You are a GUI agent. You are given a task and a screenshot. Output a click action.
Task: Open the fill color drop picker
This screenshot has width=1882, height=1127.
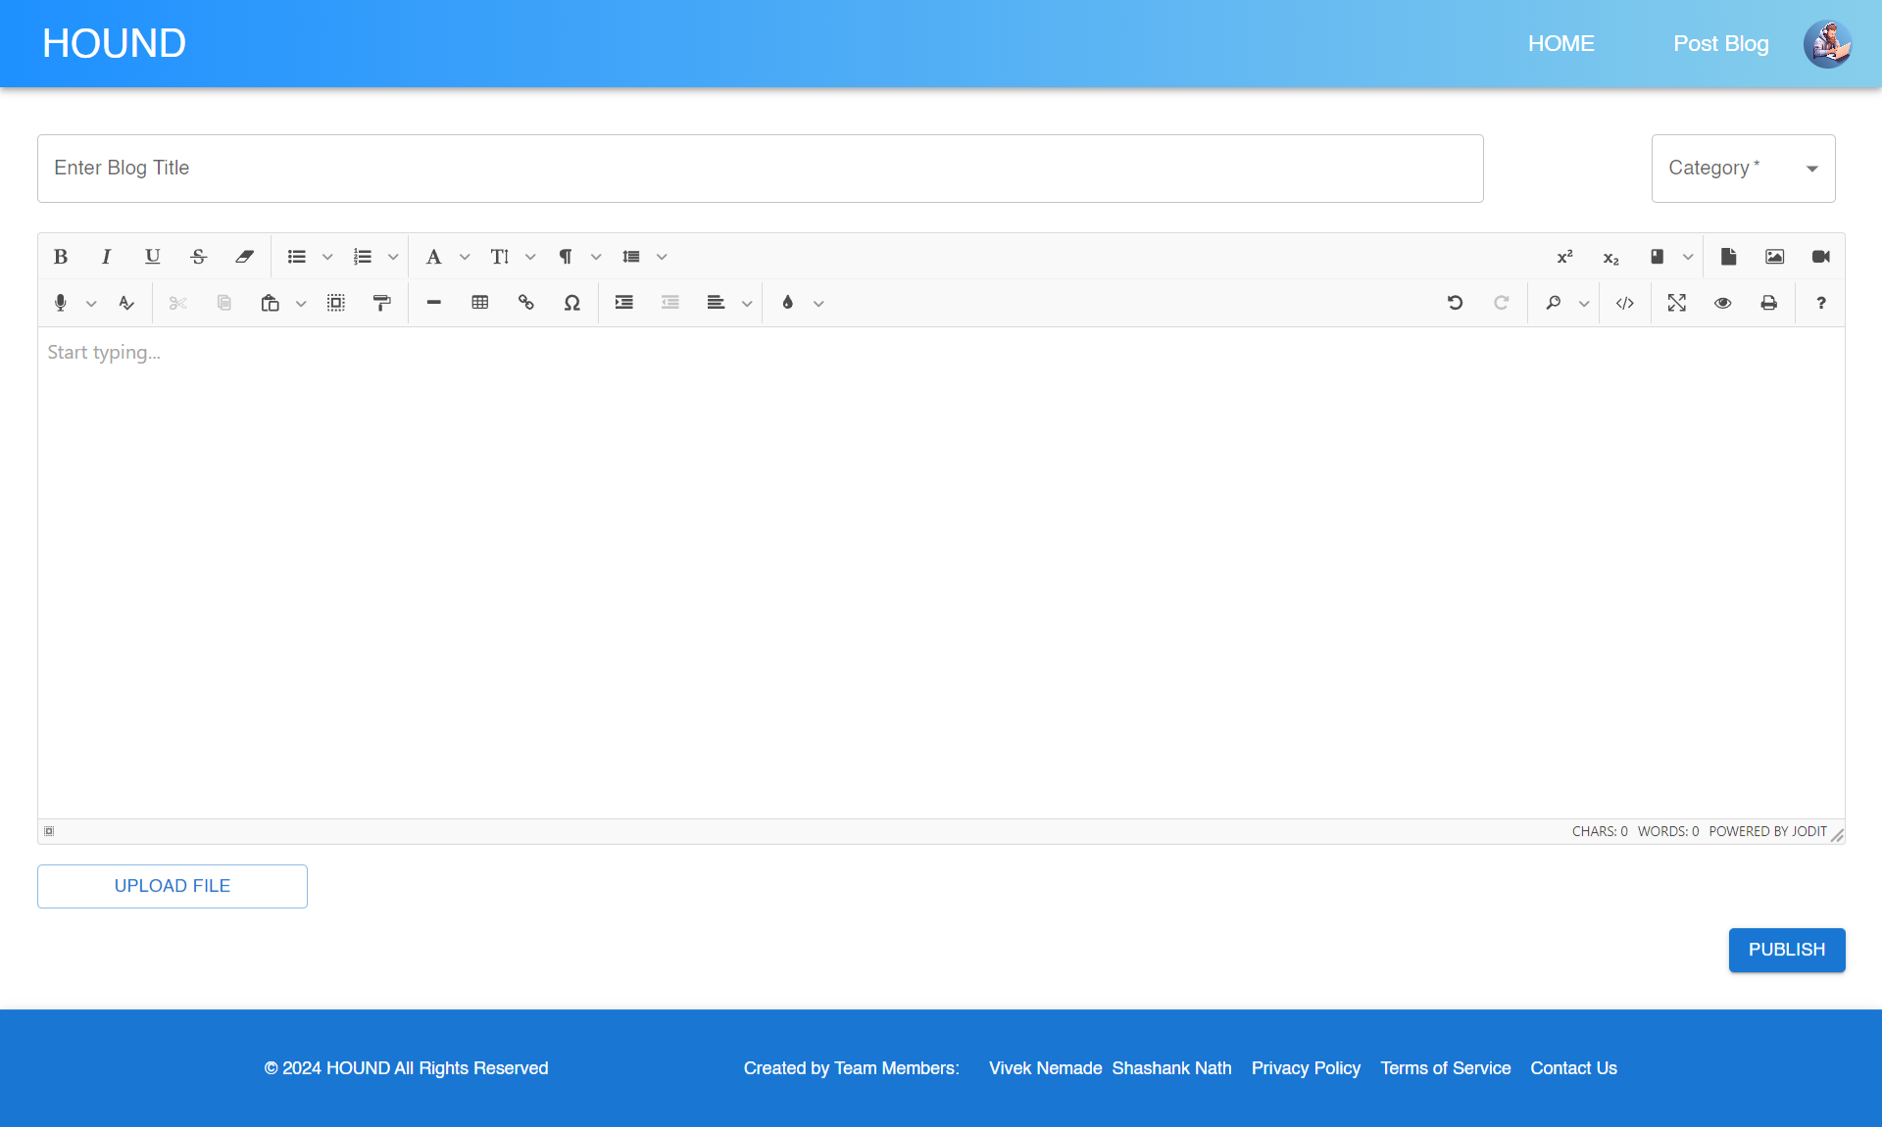pyautogui.click(x=788, y=303)
